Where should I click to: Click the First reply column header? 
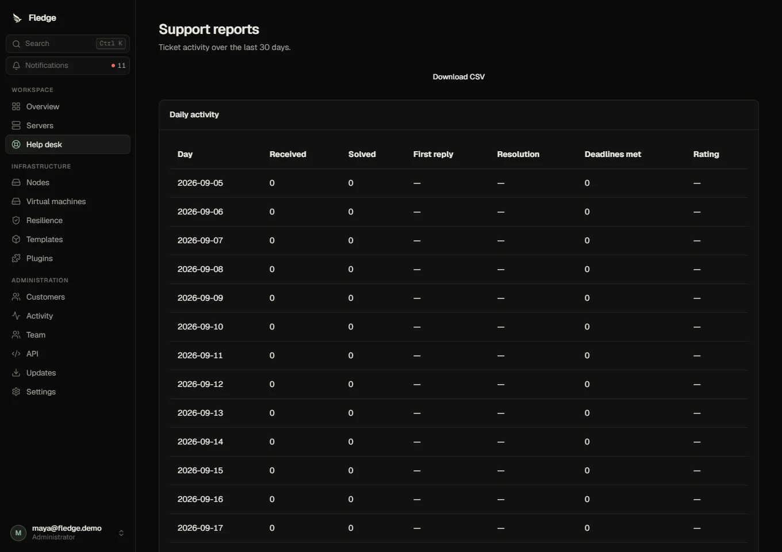(434, 154)
